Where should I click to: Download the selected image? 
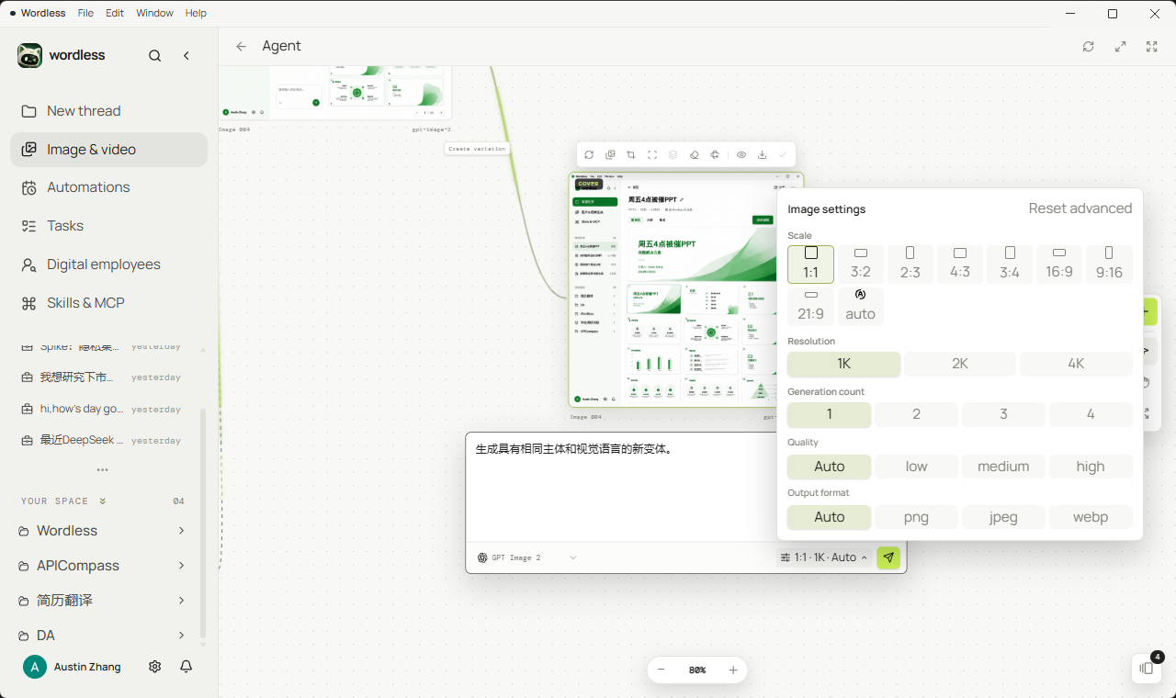(x=762, y=155)
